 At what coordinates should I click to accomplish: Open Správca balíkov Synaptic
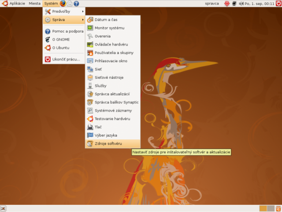pyautogui.click(x=113, y=102)
